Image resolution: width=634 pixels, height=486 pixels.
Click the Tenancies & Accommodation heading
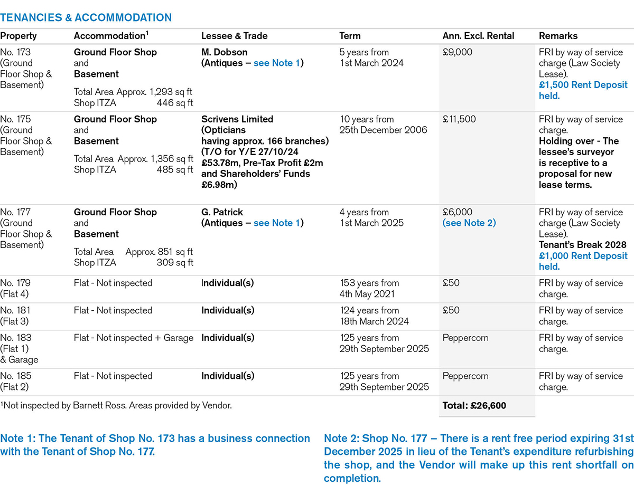click(x=86, y=18)
